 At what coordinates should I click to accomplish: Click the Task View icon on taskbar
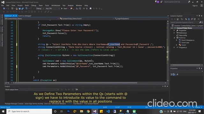62,111
